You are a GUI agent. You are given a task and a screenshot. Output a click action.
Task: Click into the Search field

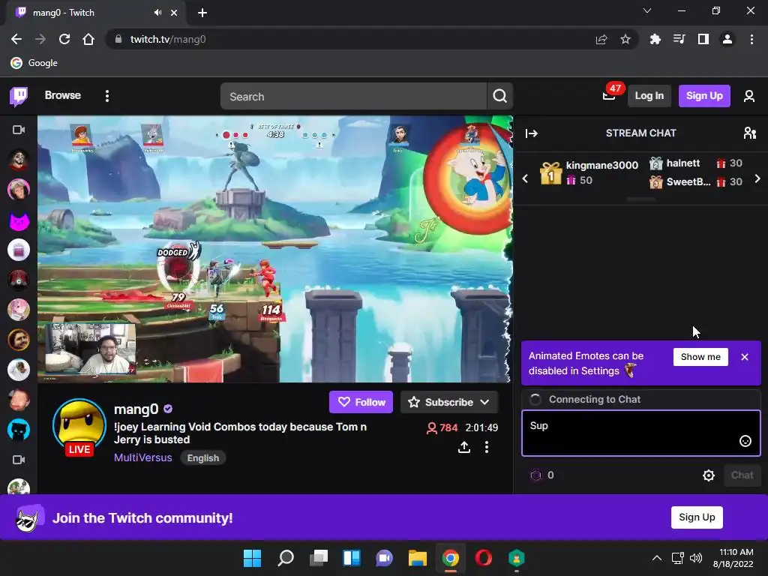click(x=353, y=97)
